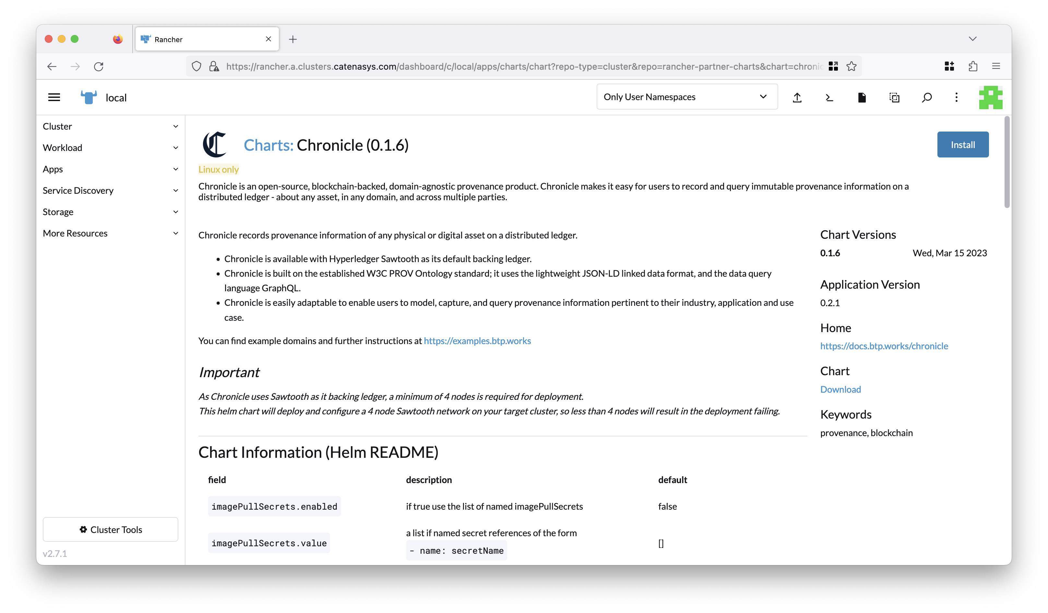
Task: Open the kubectl shell icon
Action: point(829,97)
